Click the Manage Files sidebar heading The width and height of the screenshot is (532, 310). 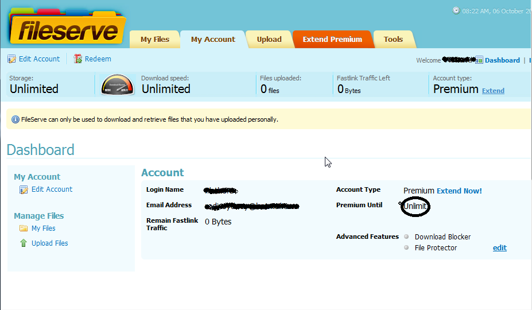(x=38, y=216)
